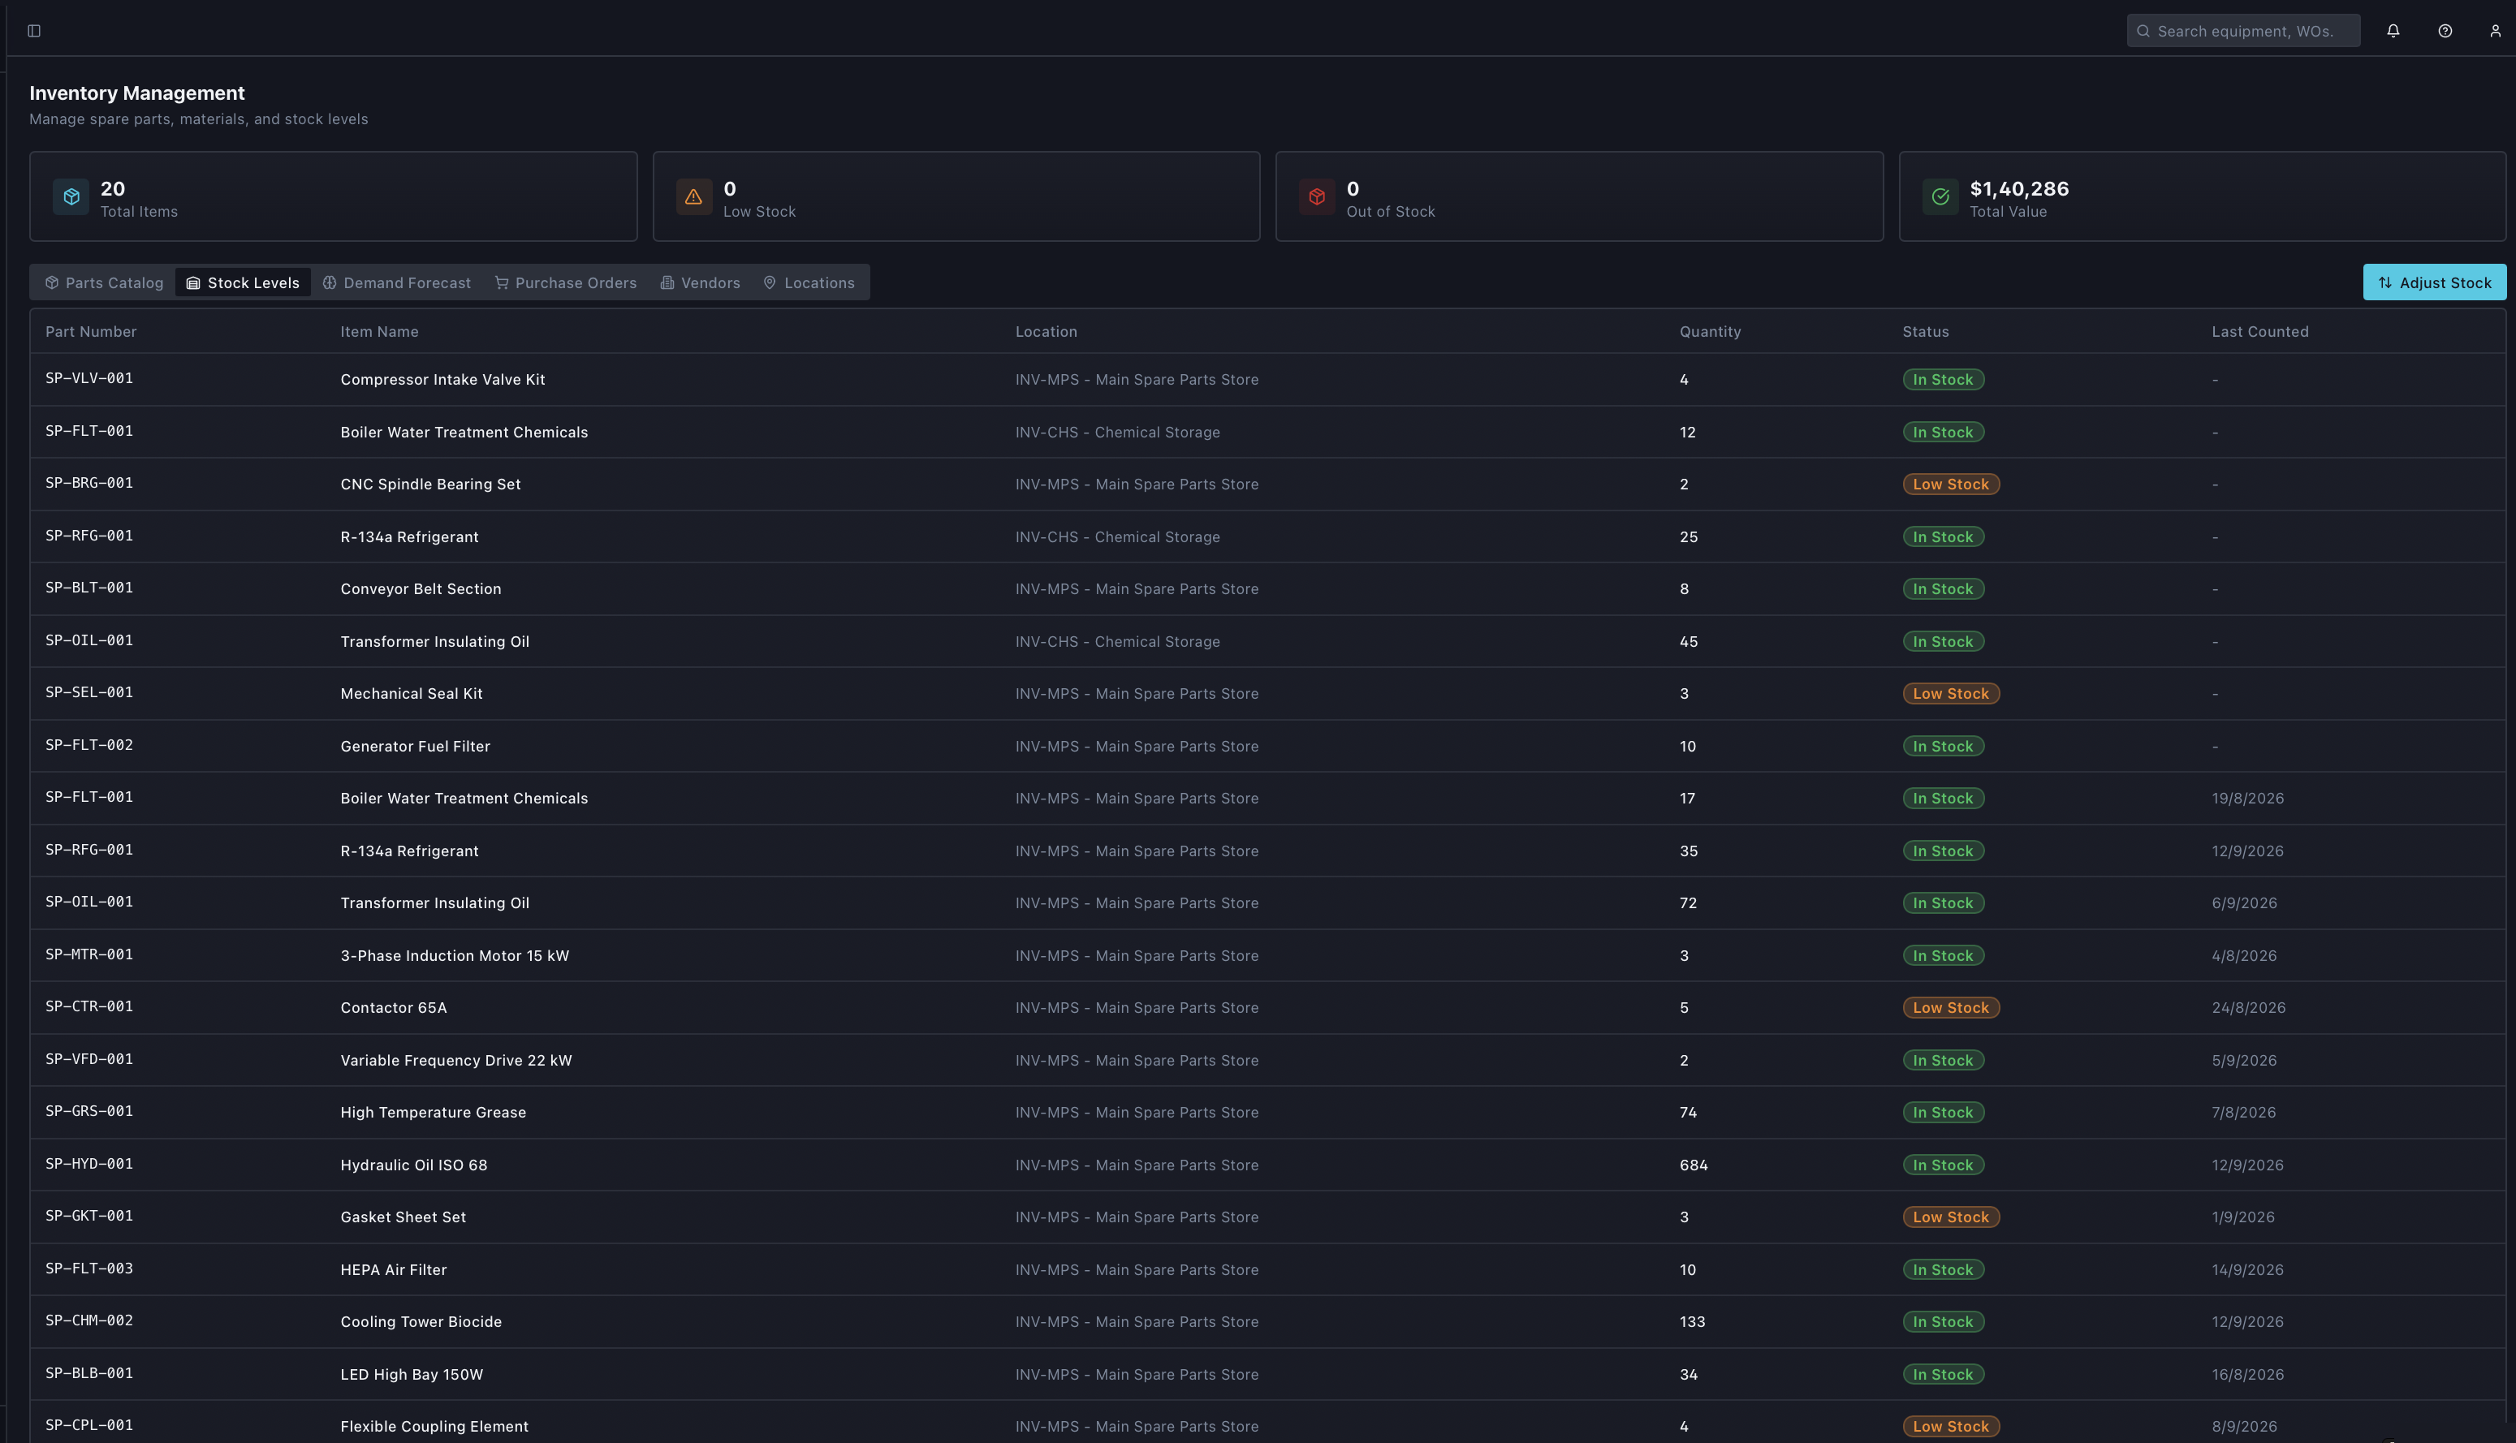This screenshot has height=1443, width=2516.
Task: Click LED High Bay 150W item
Action: point(412,1375)
